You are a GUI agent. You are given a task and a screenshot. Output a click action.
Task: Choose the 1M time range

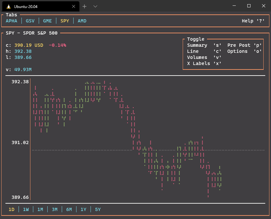(40, 209)
